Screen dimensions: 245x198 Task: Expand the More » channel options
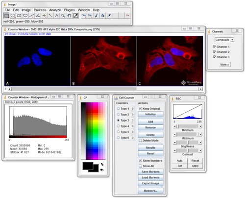click(x=224, y=65)
